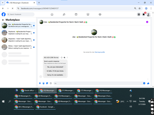
Task: Send 'Yes, are you interested?' quick response
Action: [55, 67]
